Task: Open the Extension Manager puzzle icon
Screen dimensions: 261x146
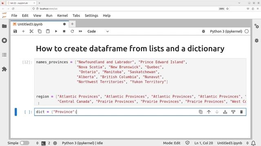Action: pos(4,69)
